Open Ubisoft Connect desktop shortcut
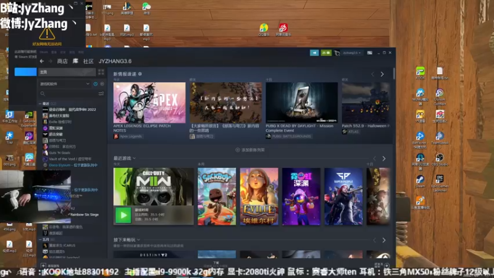 point(440,96)
